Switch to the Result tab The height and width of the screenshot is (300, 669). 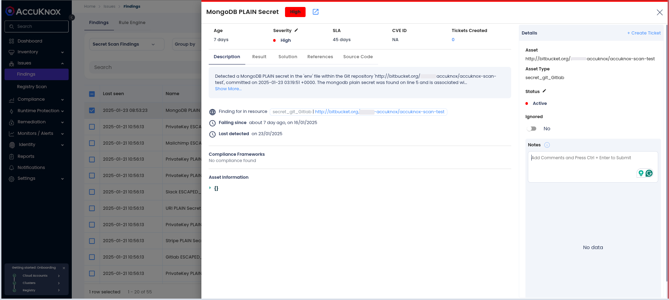[x=259, y=57]
